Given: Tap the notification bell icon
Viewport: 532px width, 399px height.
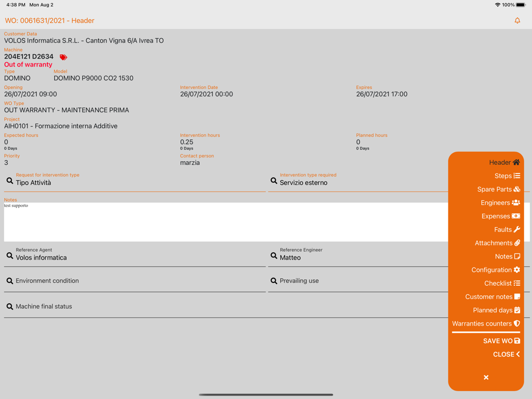Looking at the screenshot, I should 517,21.
